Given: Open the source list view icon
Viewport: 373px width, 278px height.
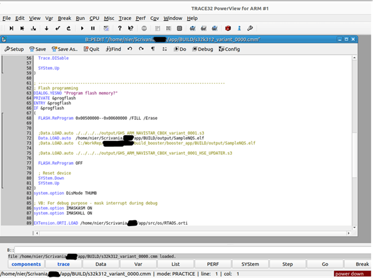Looking at the screenshot, I should (157, 28).
